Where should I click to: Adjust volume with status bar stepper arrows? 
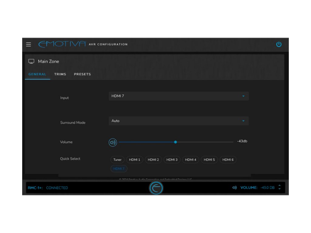pos(279,187)
